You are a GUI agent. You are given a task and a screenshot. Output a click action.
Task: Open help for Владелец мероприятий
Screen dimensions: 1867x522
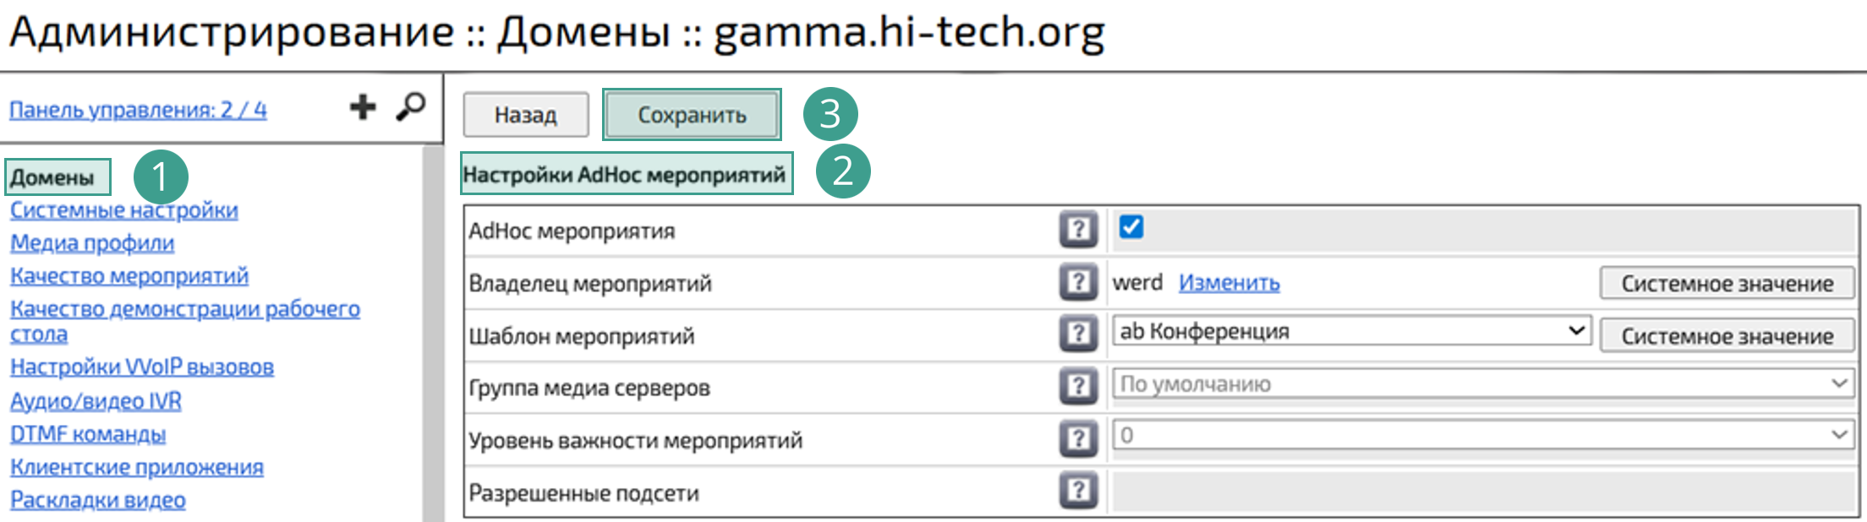pyautogui.click(x=1078, y=282)
